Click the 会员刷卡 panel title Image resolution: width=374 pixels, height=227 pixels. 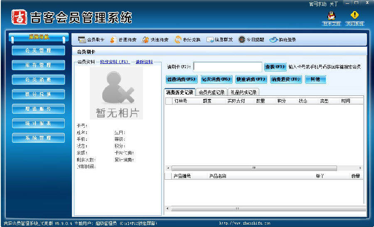(x=86, y=52)
